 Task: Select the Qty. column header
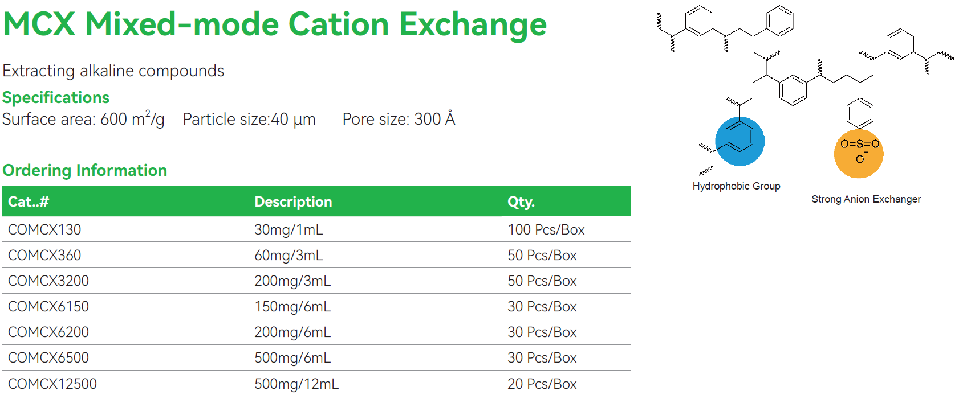tap(521, 201)
